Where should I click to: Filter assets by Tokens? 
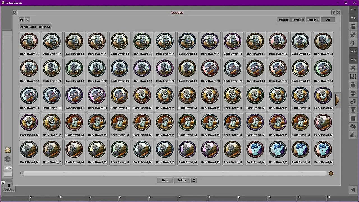[283, 20]
